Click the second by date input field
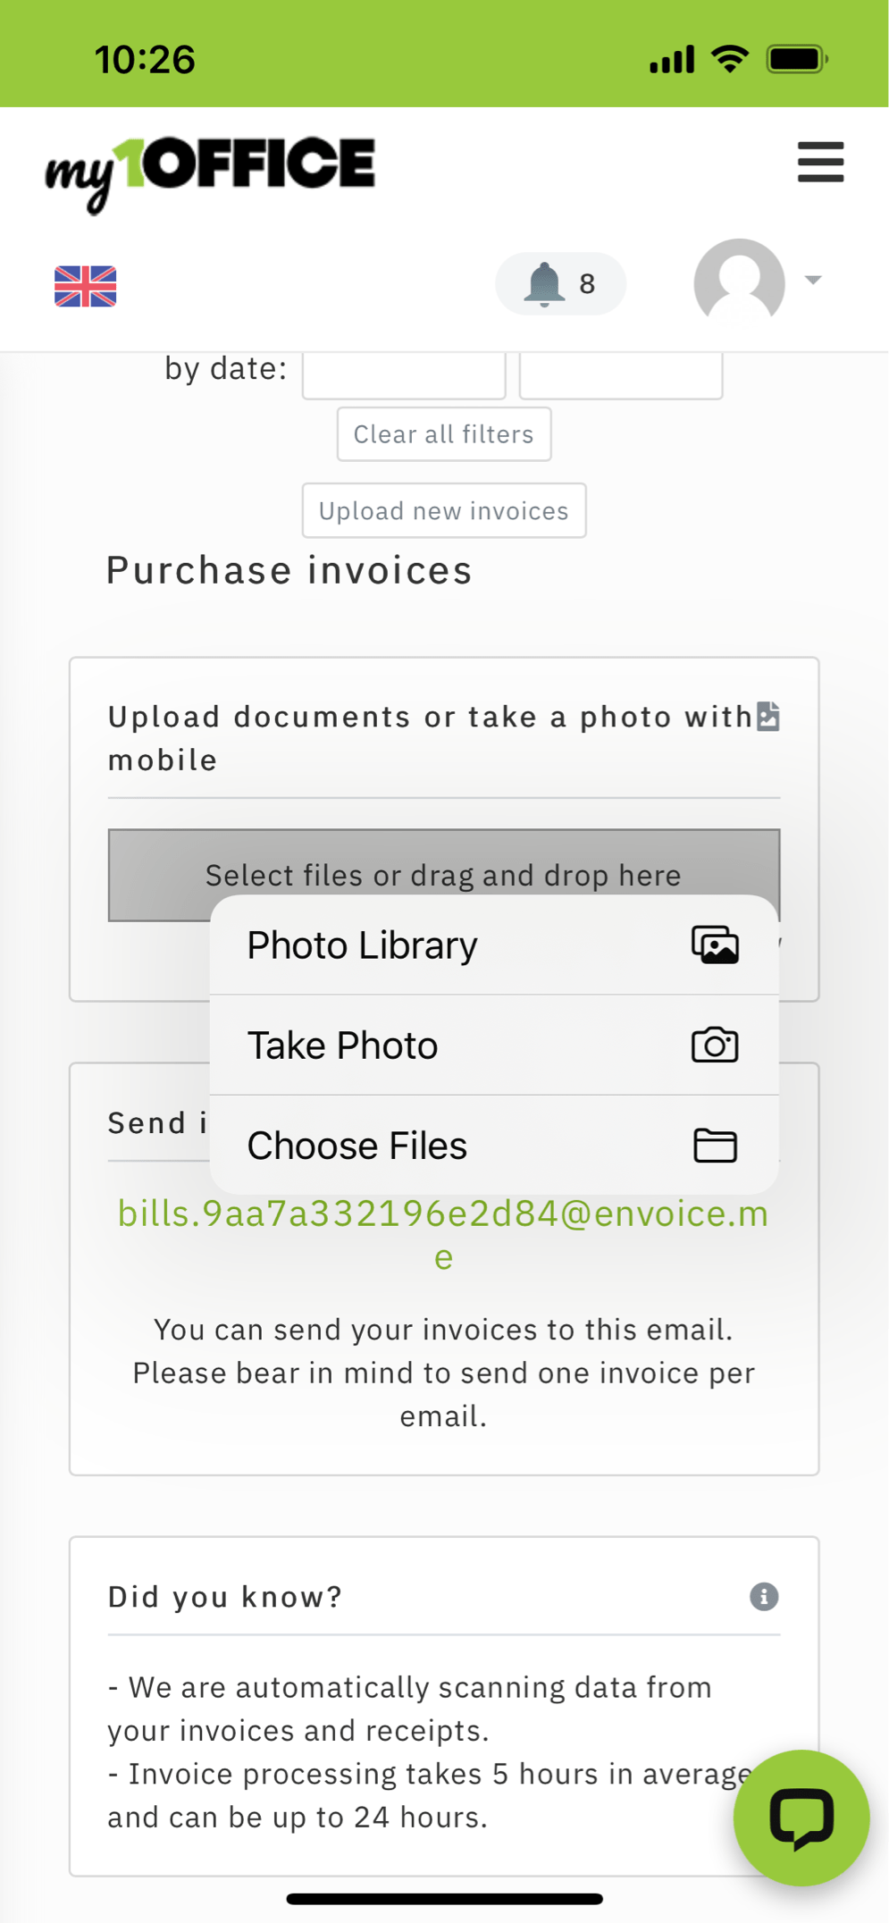889x1923 pixels. [621, 374]
